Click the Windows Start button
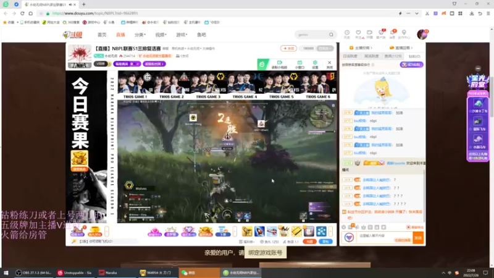The height and width of the screenshot is (278, 494). click(6, 272)
